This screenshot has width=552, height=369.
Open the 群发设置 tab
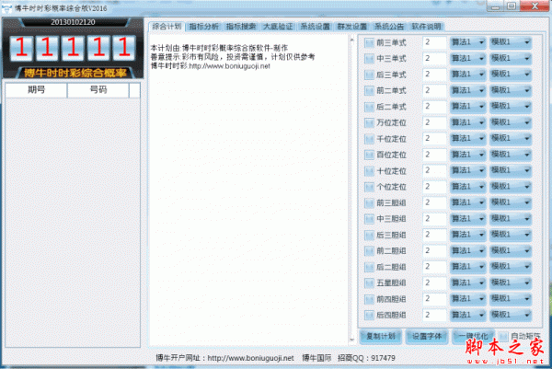(352, 27)
